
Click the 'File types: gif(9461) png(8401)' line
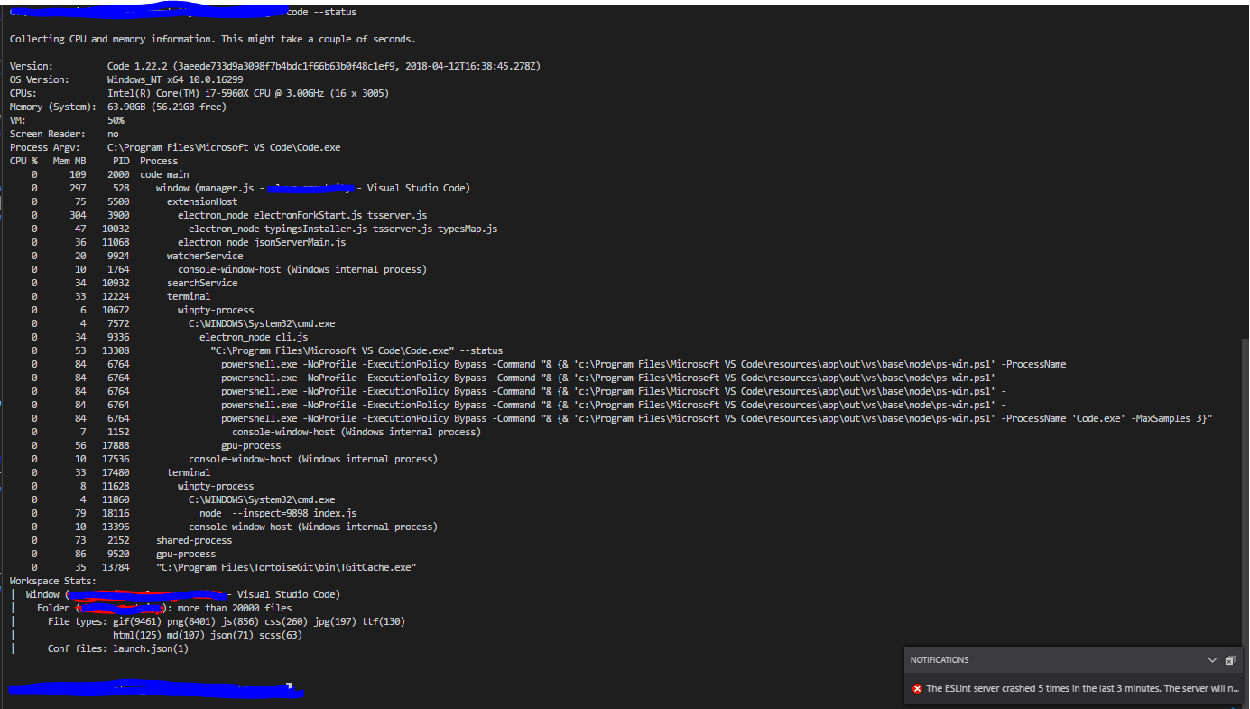(227, 622)
